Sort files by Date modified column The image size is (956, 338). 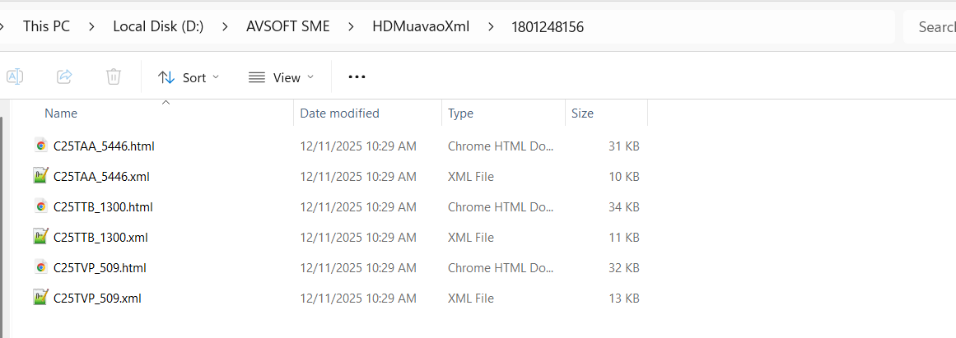click(339, 113)
